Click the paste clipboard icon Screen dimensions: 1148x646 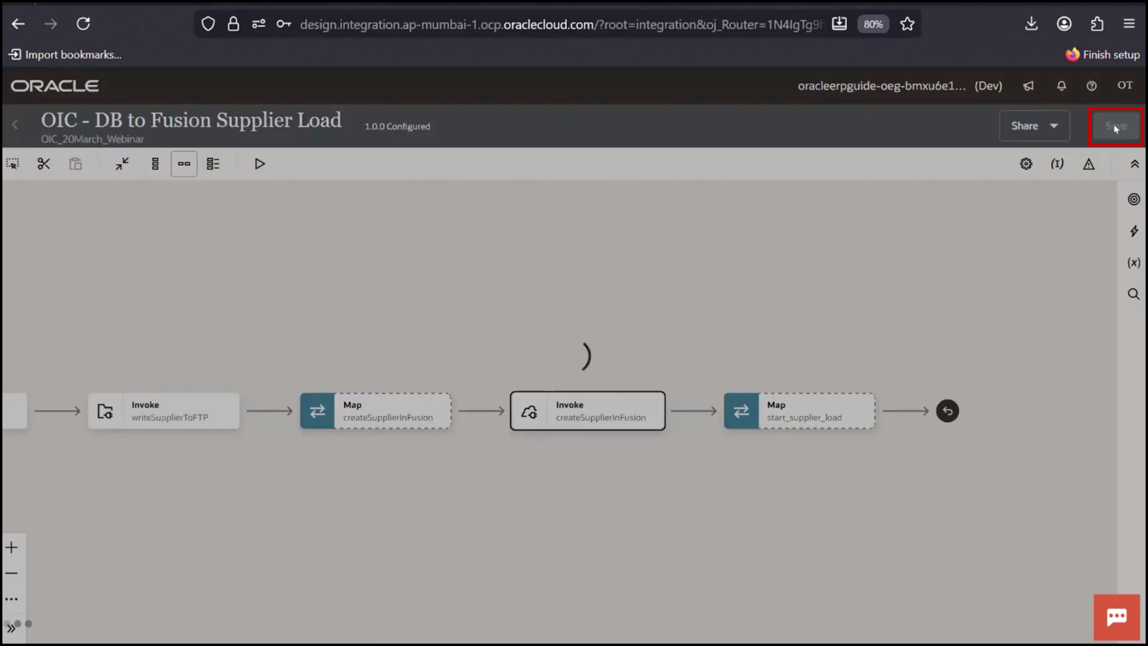click(75, 164)
